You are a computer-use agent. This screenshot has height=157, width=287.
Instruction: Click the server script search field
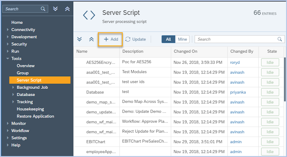[x=236, y=39]
